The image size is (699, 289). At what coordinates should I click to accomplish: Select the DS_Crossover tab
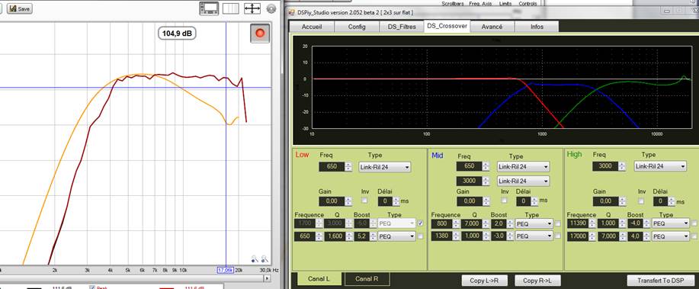[x=447, y=26]
